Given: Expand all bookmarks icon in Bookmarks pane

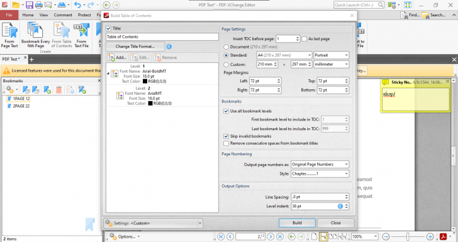Looking at the screenshot, I should 26,90.
